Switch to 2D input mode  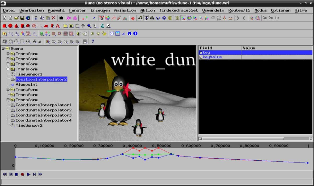pyautogui.click(x=271, y=18)
